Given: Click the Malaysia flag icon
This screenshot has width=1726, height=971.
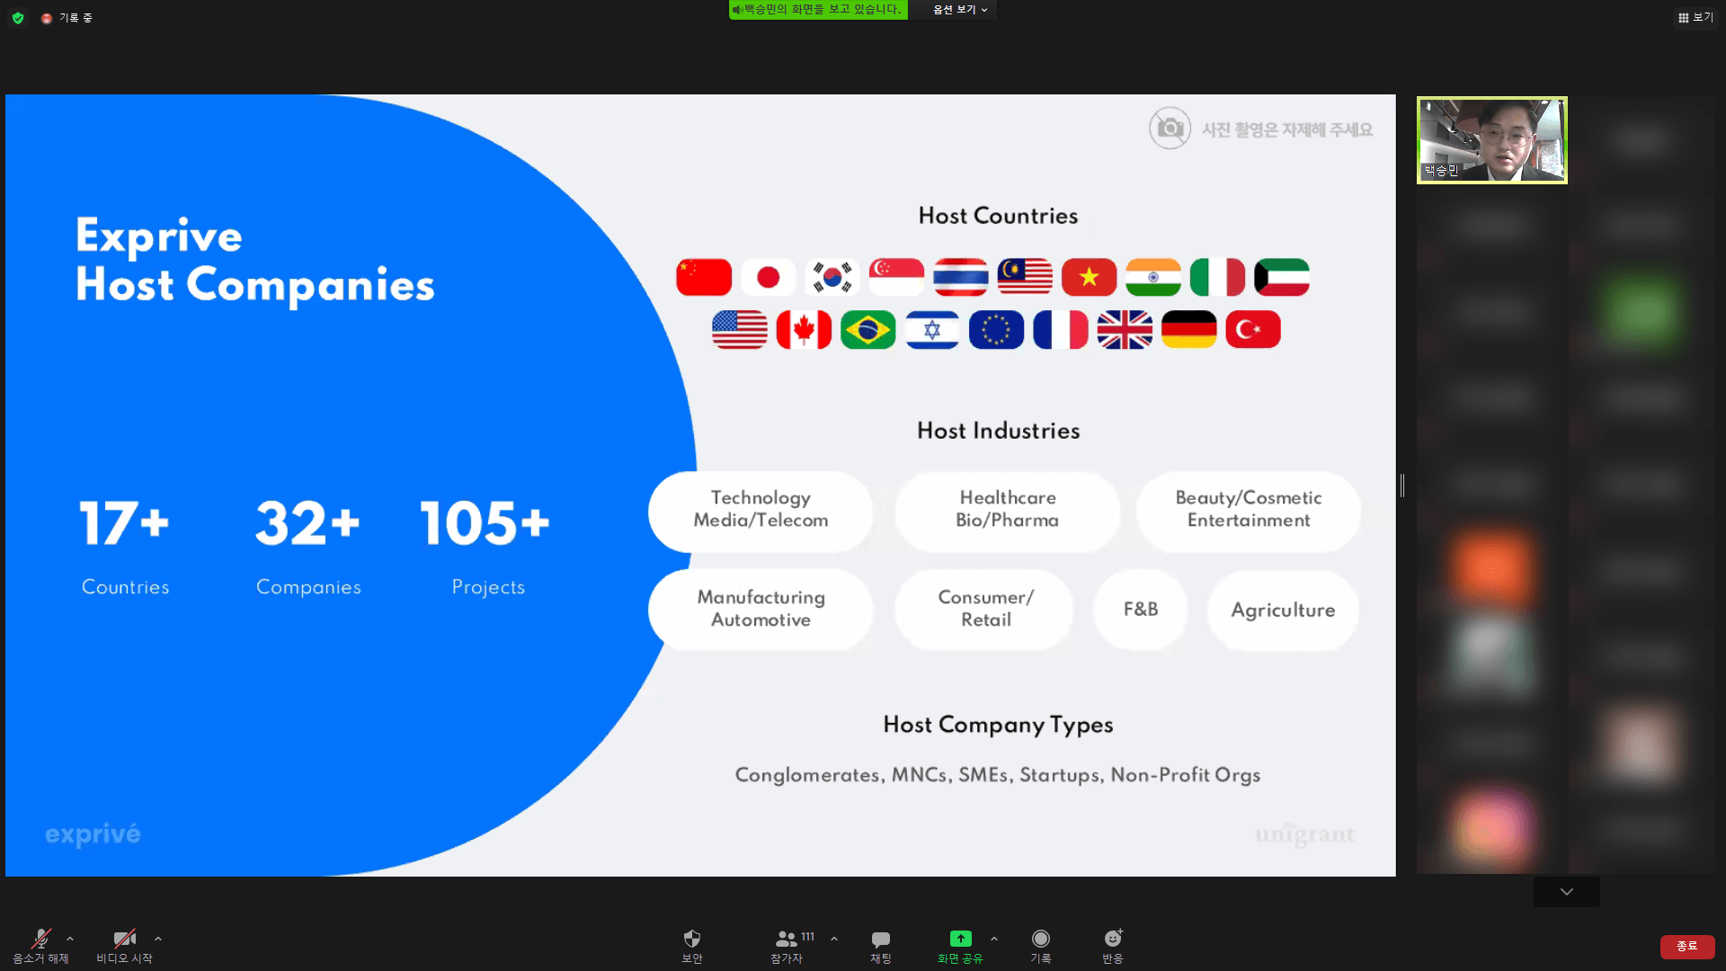Looking at the screenshot, I should 1025,277.
